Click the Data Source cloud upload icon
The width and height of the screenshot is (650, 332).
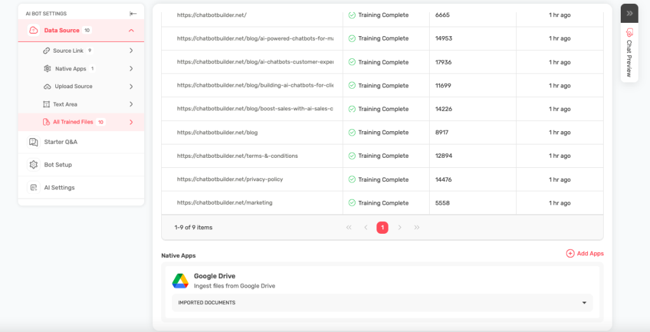(33, 30)
